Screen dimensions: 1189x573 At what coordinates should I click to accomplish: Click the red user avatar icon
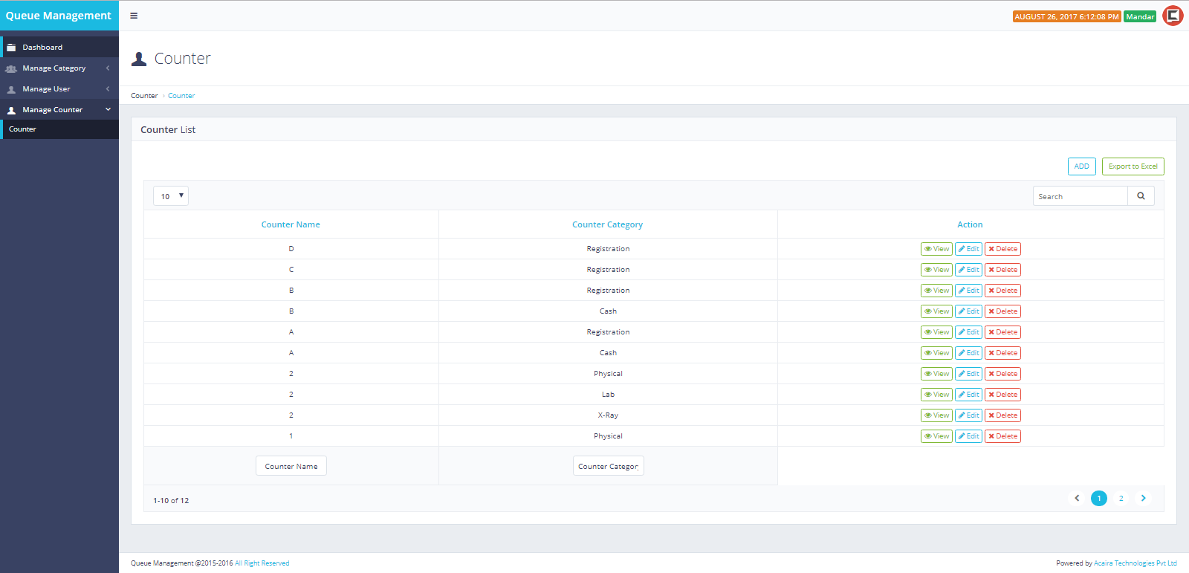(1173, 16)
